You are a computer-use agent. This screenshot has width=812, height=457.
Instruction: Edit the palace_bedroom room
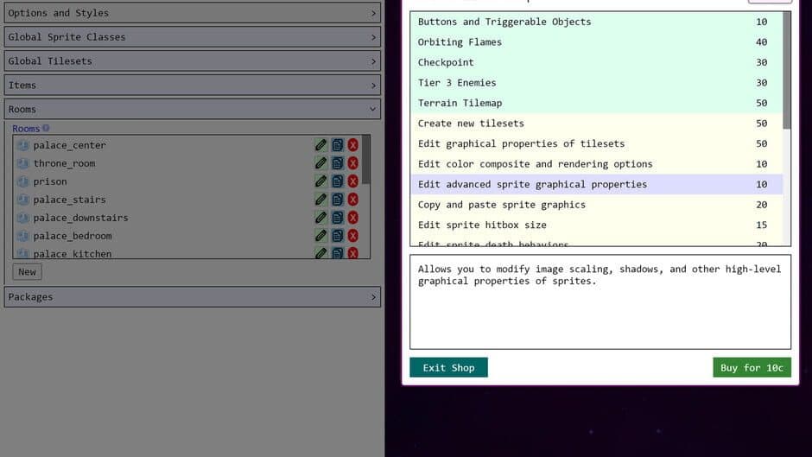coord(321,236)
